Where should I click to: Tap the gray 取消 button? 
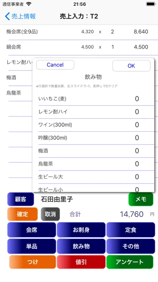50,214
